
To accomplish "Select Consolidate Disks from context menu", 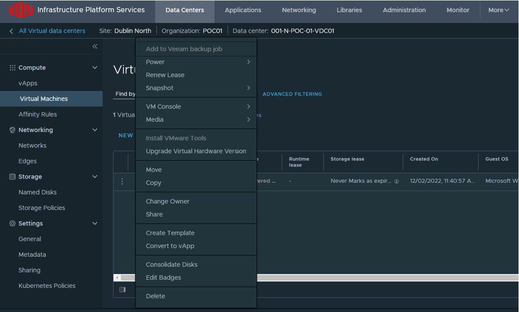I will [x=171, y=265].
